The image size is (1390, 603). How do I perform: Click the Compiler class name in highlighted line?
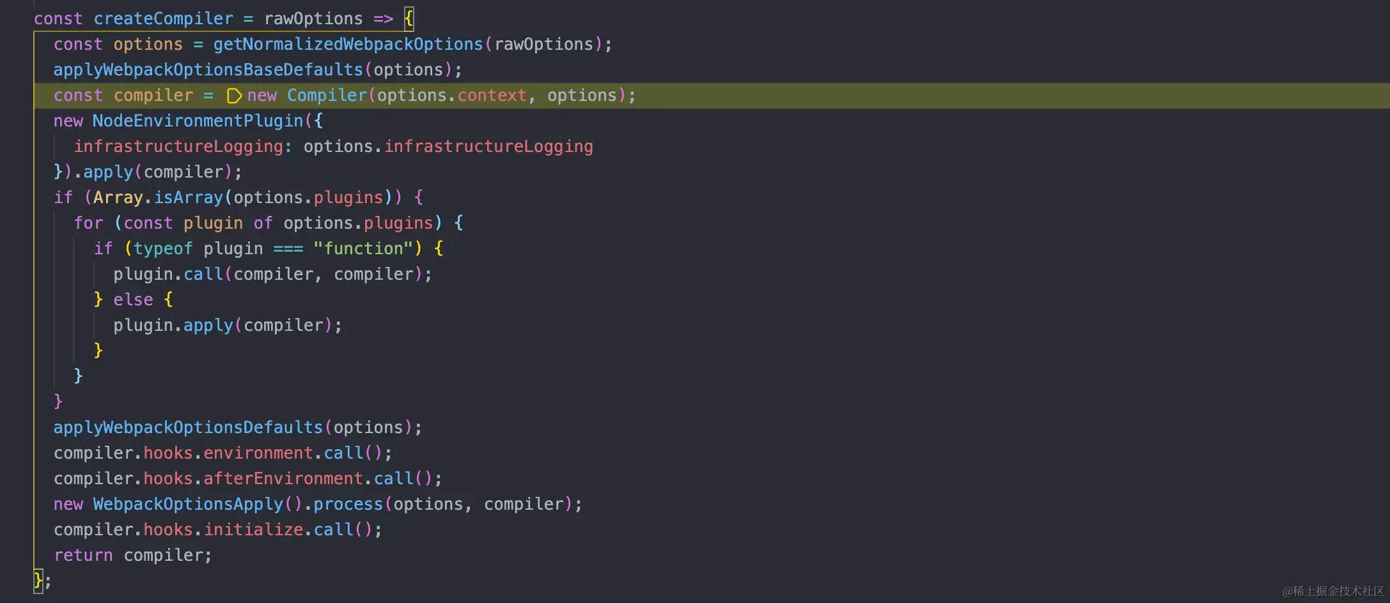click(327, 96)
